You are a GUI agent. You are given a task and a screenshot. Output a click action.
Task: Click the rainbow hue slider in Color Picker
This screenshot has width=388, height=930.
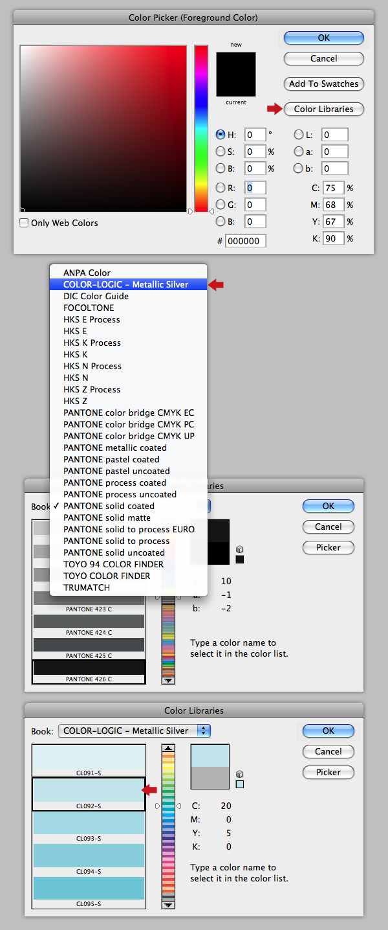pos(201,128)
